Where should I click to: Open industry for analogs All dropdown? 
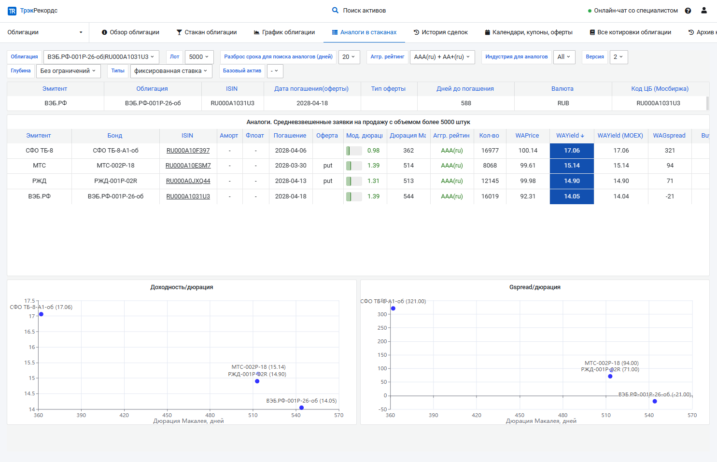pos(564,57)
